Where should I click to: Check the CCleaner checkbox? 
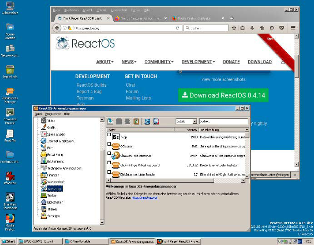click(109, 144)
